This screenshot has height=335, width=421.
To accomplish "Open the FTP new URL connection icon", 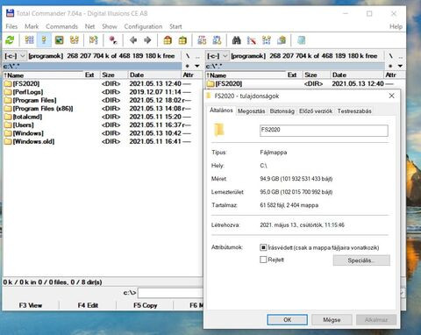I will [x=217, y=40].
